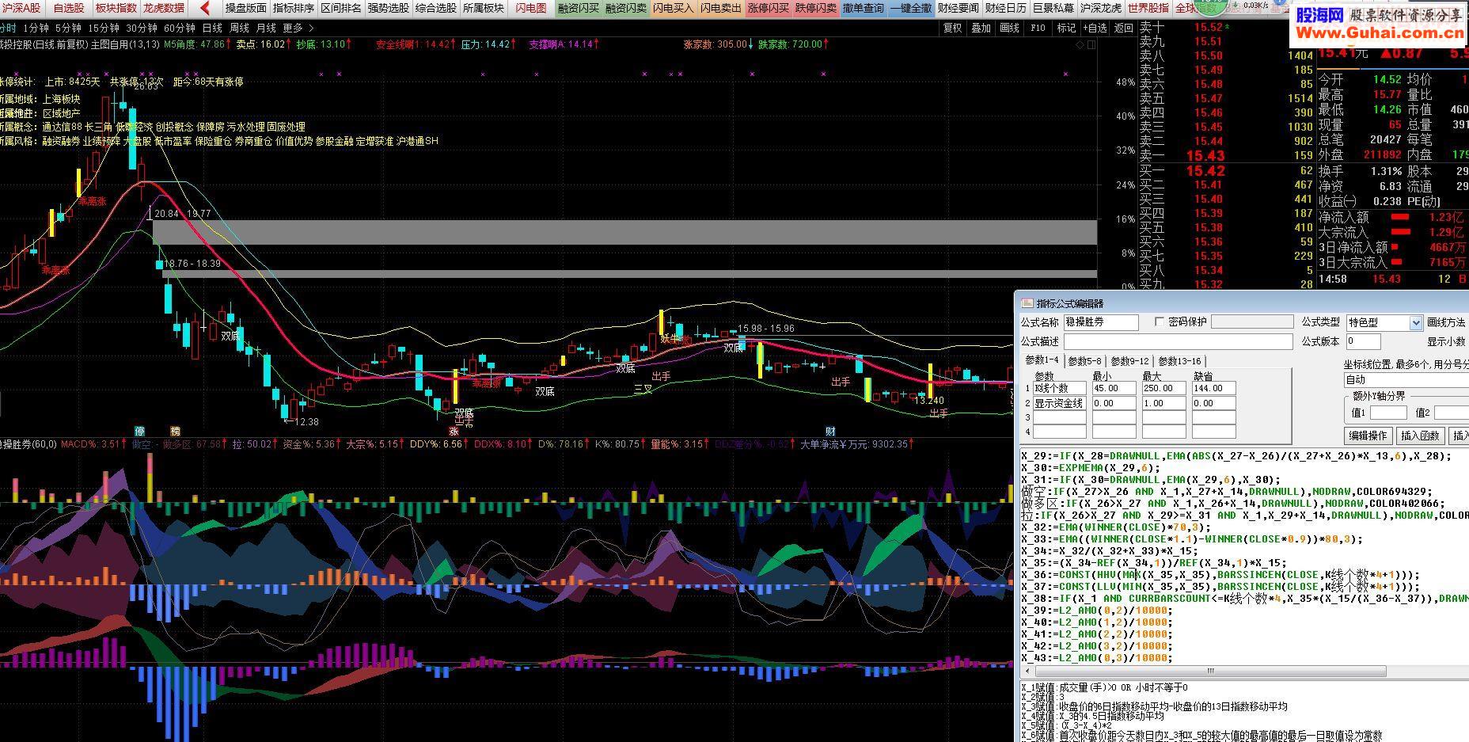Click the 标记 button

click(1066, 28)
